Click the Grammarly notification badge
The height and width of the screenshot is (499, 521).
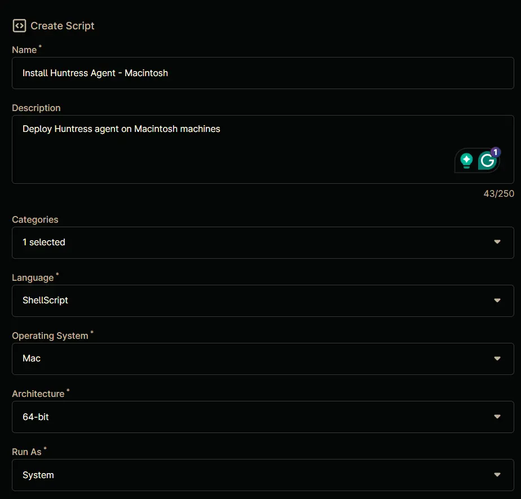tap(496, 152)
